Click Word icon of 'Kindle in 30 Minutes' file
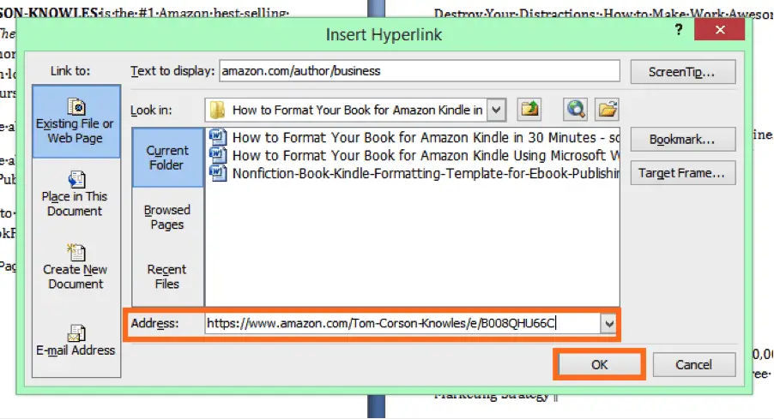The width and height of the screenshot is (774, 419). click(x=218, y=137)
